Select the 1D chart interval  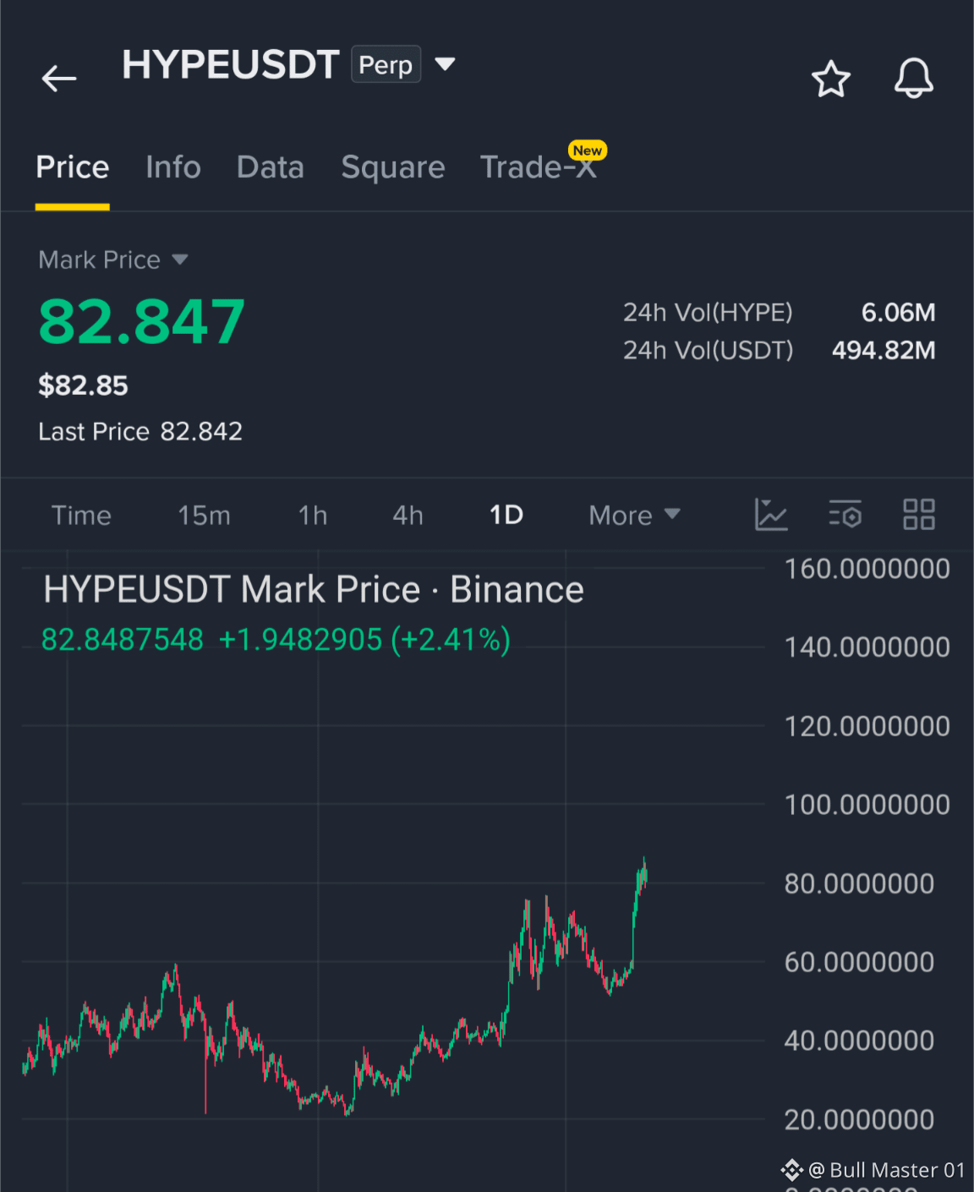pos(506,515)
